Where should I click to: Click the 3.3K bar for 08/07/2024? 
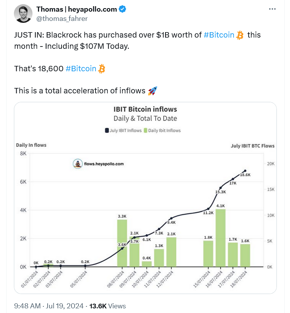[122, 243]
